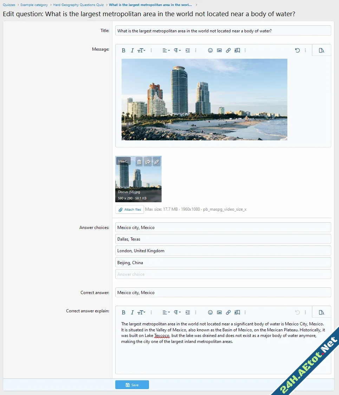Screen dimensions: 339x395
Task: Delete the Discus (55).jpg attachment with trash icon
Action: 139,161
